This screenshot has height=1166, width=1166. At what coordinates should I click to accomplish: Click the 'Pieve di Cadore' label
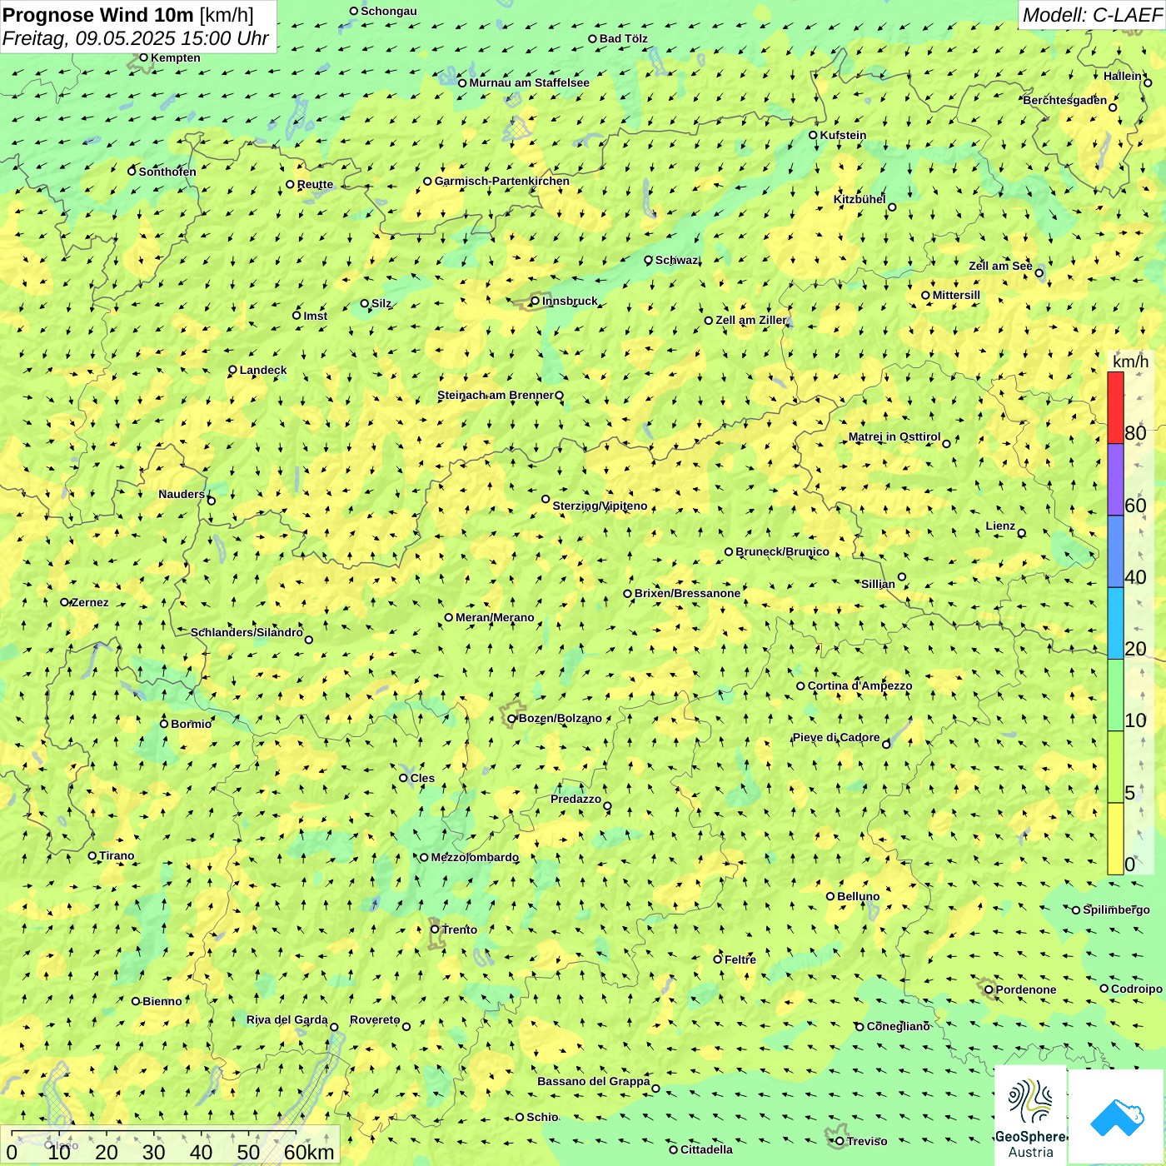tap(836, 737)
